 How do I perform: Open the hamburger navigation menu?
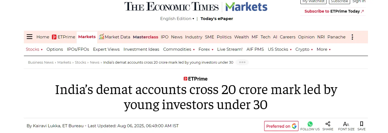click(x=30, y=37)
